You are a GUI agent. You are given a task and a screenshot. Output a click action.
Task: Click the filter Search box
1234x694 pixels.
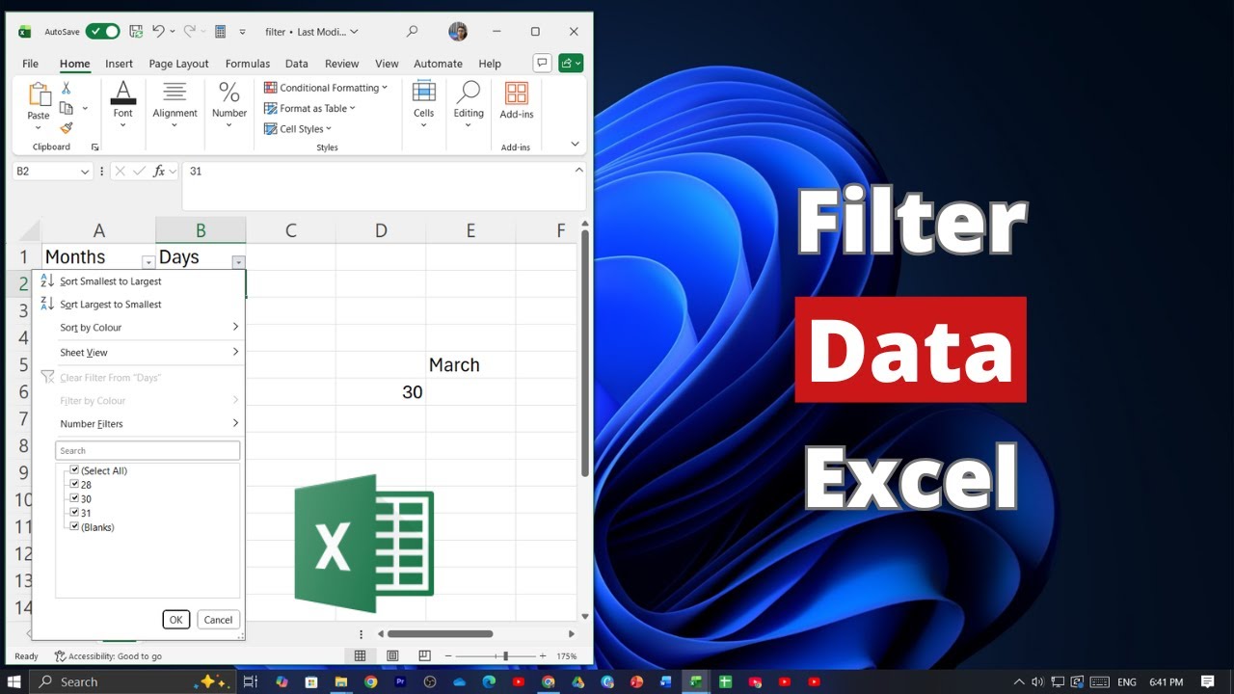point(148,450)
